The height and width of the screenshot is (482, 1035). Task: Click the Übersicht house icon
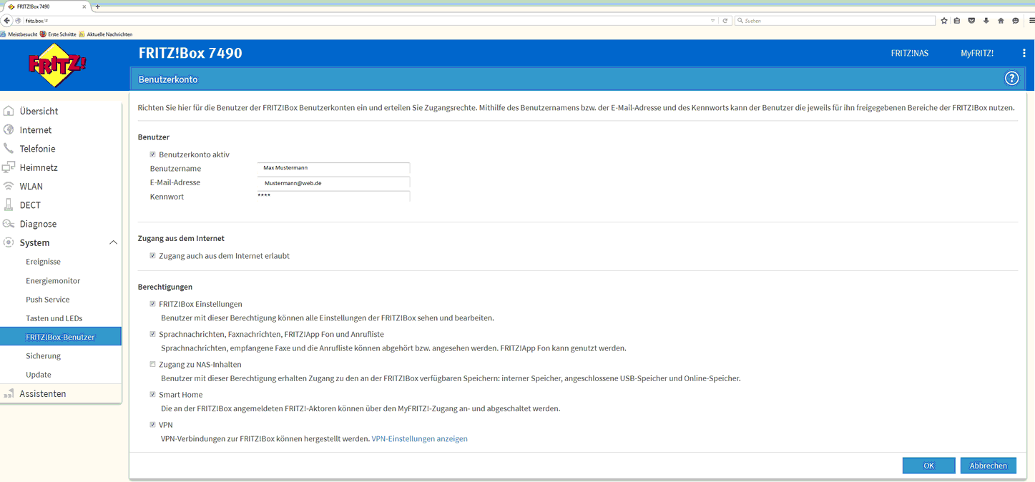click(x=9, y=111)
